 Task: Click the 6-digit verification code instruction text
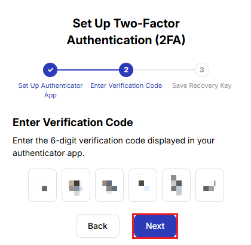114,147
